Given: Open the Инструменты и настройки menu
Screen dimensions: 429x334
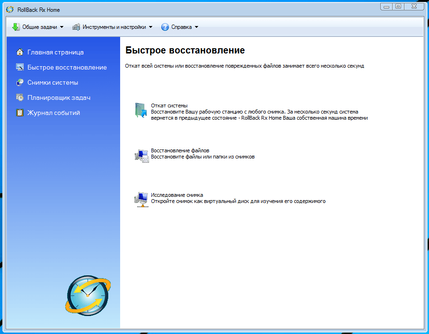Looking at the screenshot, I should [114, 27].
